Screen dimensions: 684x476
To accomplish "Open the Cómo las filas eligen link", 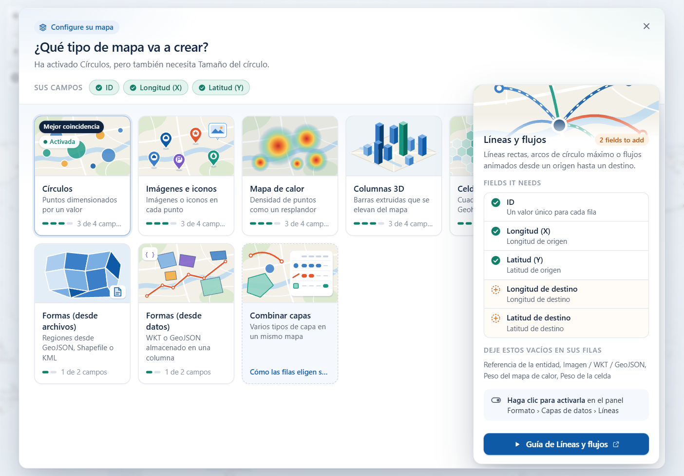I will pyautogui.click(x=288, y=372).
